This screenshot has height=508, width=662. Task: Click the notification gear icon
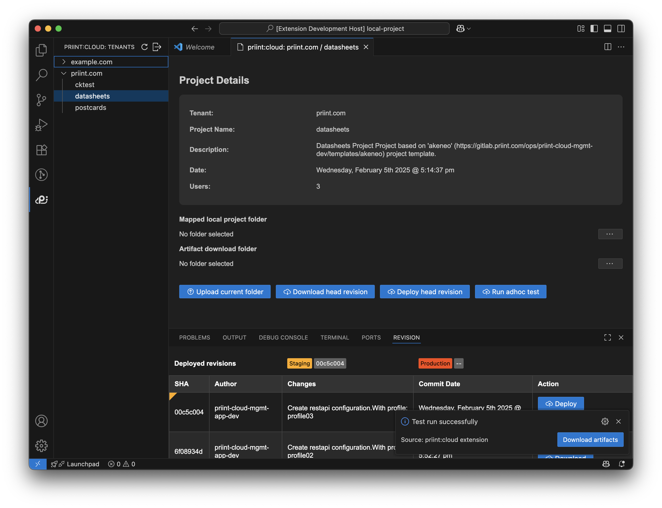pyautogui.click(x=605, y=421)
